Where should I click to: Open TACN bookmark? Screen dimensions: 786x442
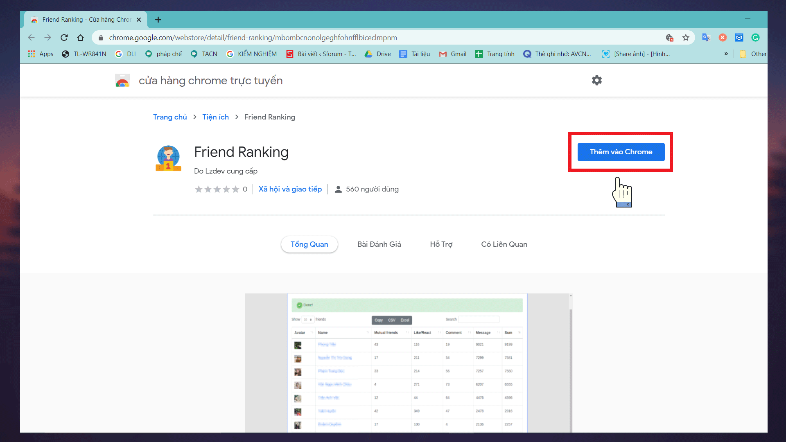(x=204, y=54)
